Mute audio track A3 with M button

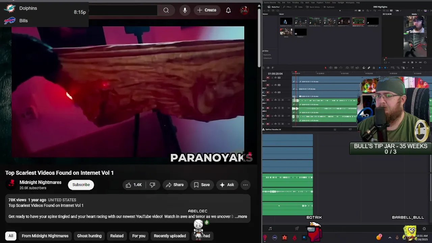point(282,116)
